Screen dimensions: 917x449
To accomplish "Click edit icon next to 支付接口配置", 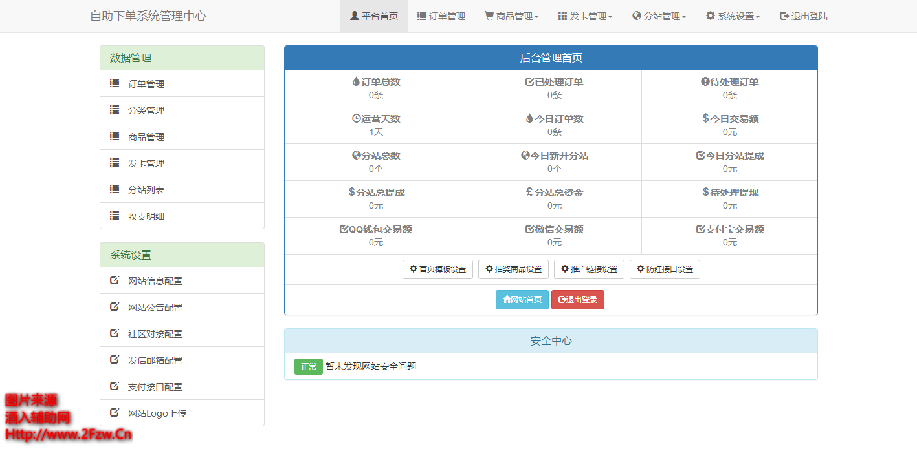I will pyautogui.click(x=115, y=386).
